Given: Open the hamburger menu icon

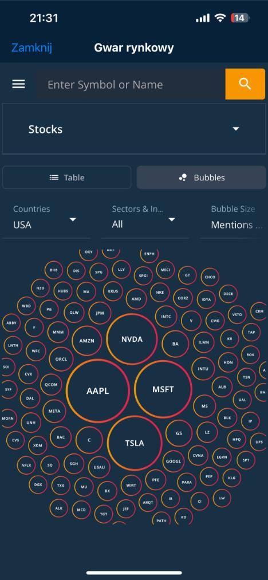Looking at the screenshot, I should pyautogui.click(x=18, y=84).
